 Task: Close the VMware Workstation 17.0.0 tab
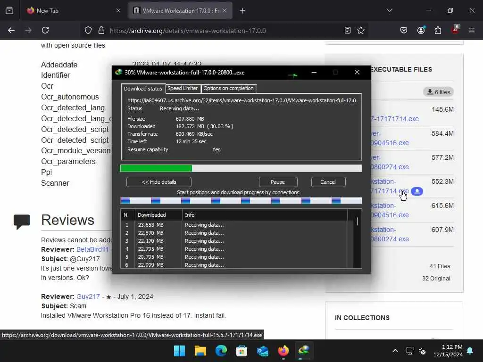(x=225, y=10)
